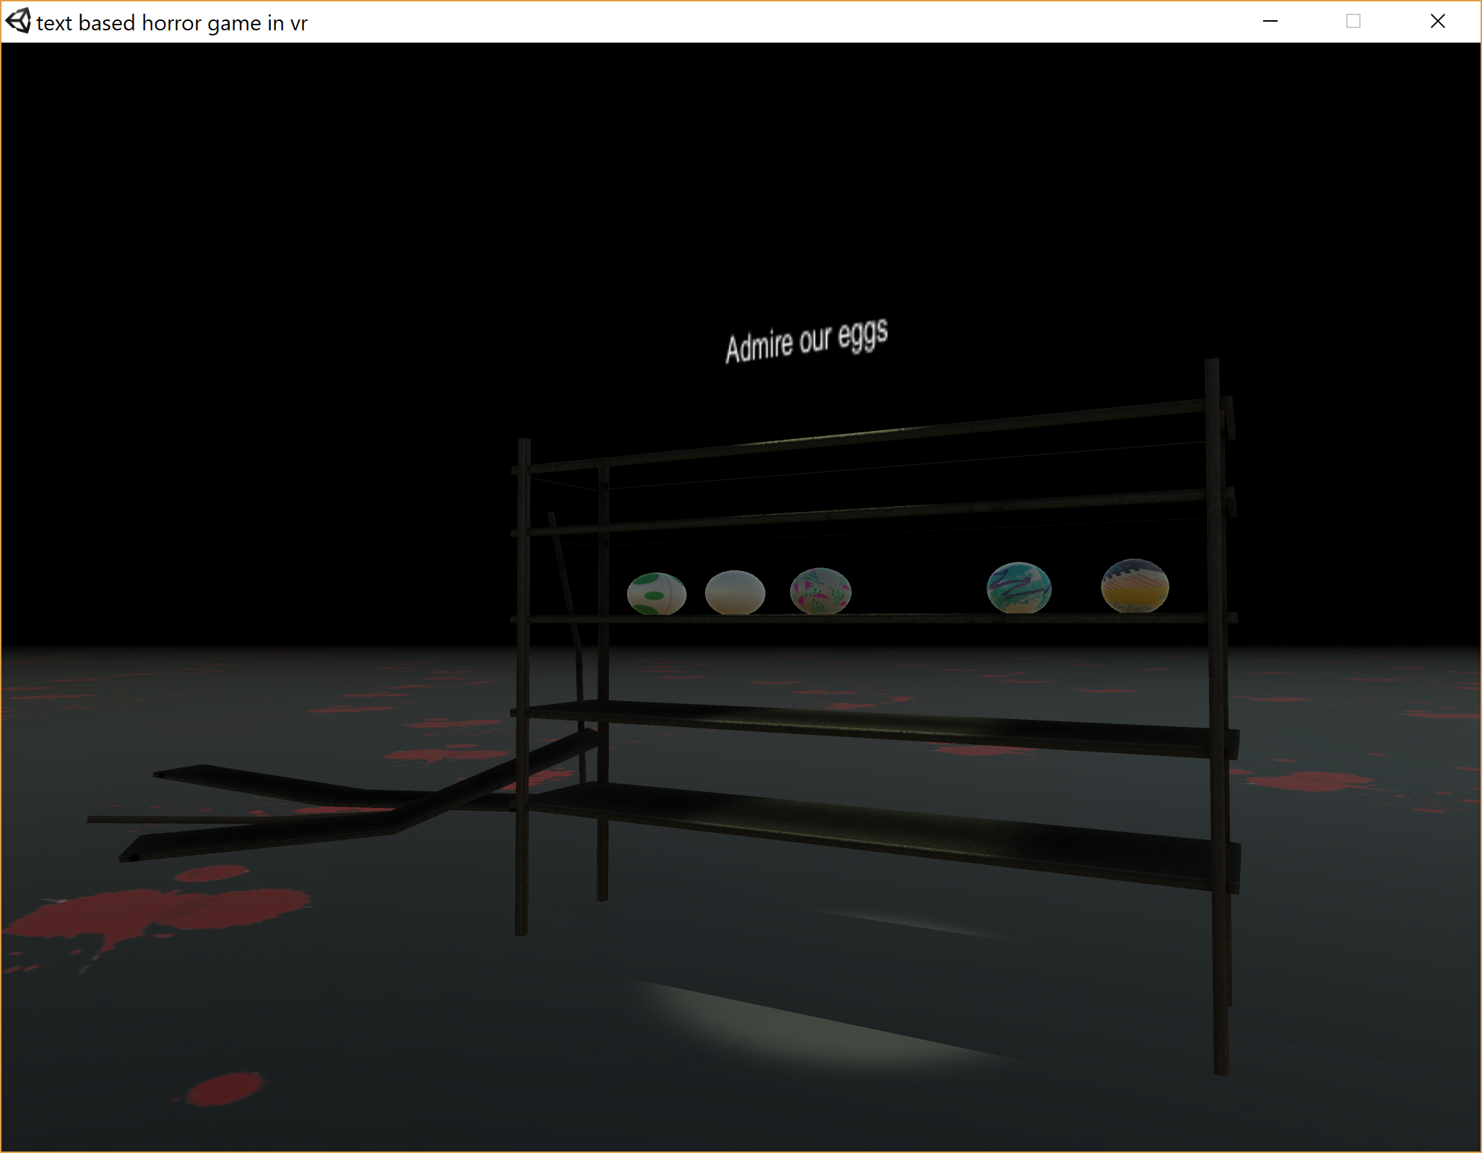
Task: Click the blood splatter right of the shelf
Action: [x=1311, y=781]
